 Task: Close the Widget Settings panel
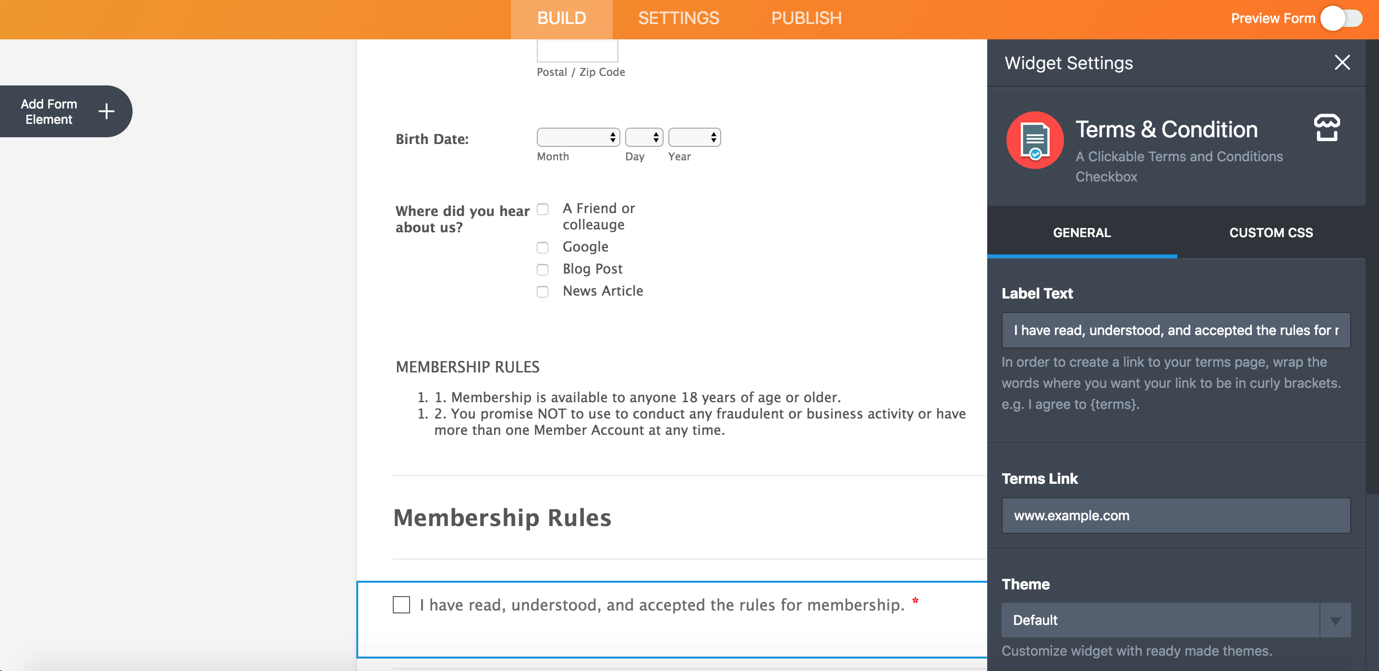pos(1342,62)
